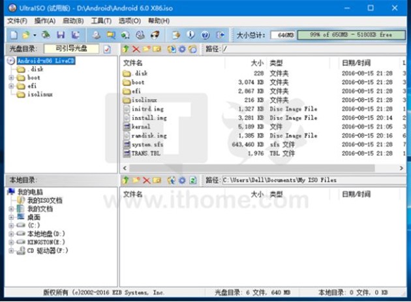Click red X delete icon in local pane toolbar
This screenshot has height=302, width=411.
pyautogui.click(x=147, y=180)
